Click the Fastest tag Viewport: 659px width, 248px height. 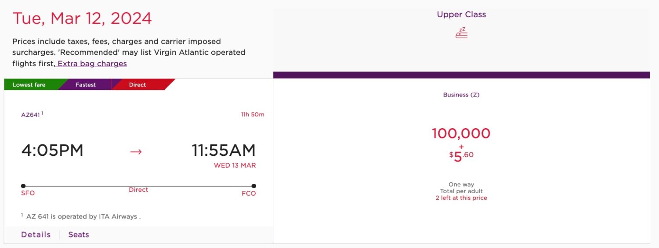pyautogui.click(x=86, y=85)
